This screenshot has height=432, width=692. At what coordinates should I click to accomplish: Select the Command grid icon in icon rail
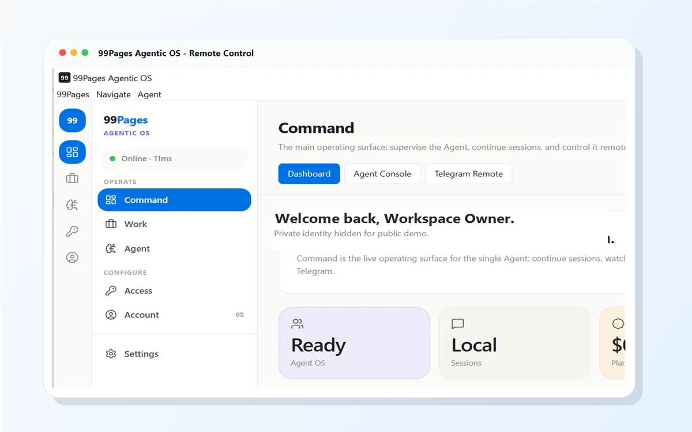[72, 152]
